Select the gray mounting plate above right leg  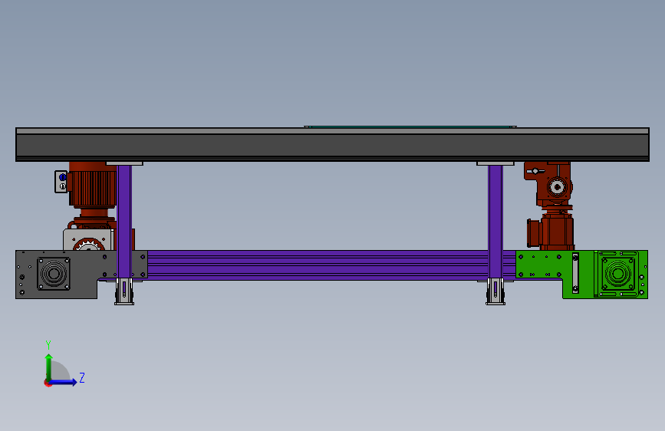click(x=495, y=163)
